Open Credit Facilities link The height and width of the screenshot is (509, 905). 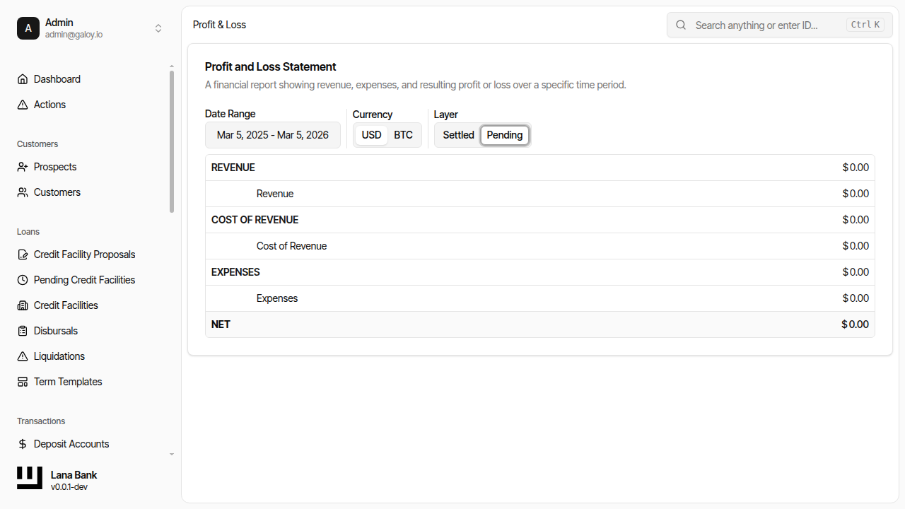(66, 305)
